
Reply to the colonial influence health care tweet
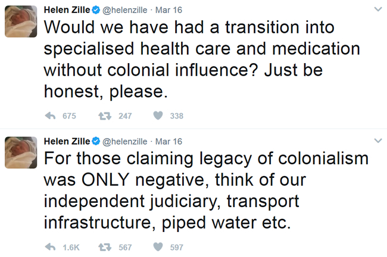pyautogui.click(x=51, y=115)
